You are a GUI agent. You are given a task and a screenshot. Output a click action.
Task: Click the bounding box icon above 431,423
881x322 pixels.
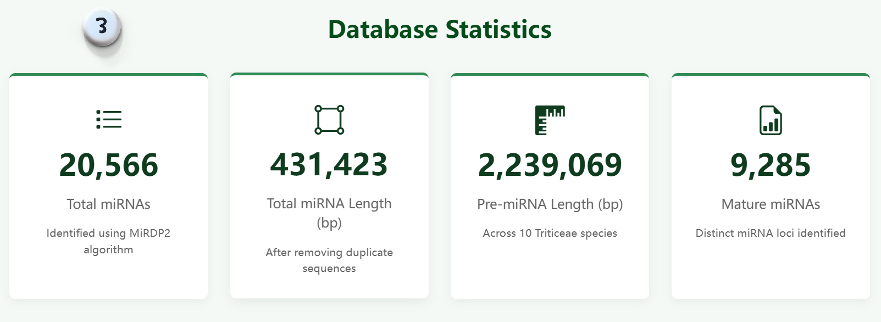[329, 120]
